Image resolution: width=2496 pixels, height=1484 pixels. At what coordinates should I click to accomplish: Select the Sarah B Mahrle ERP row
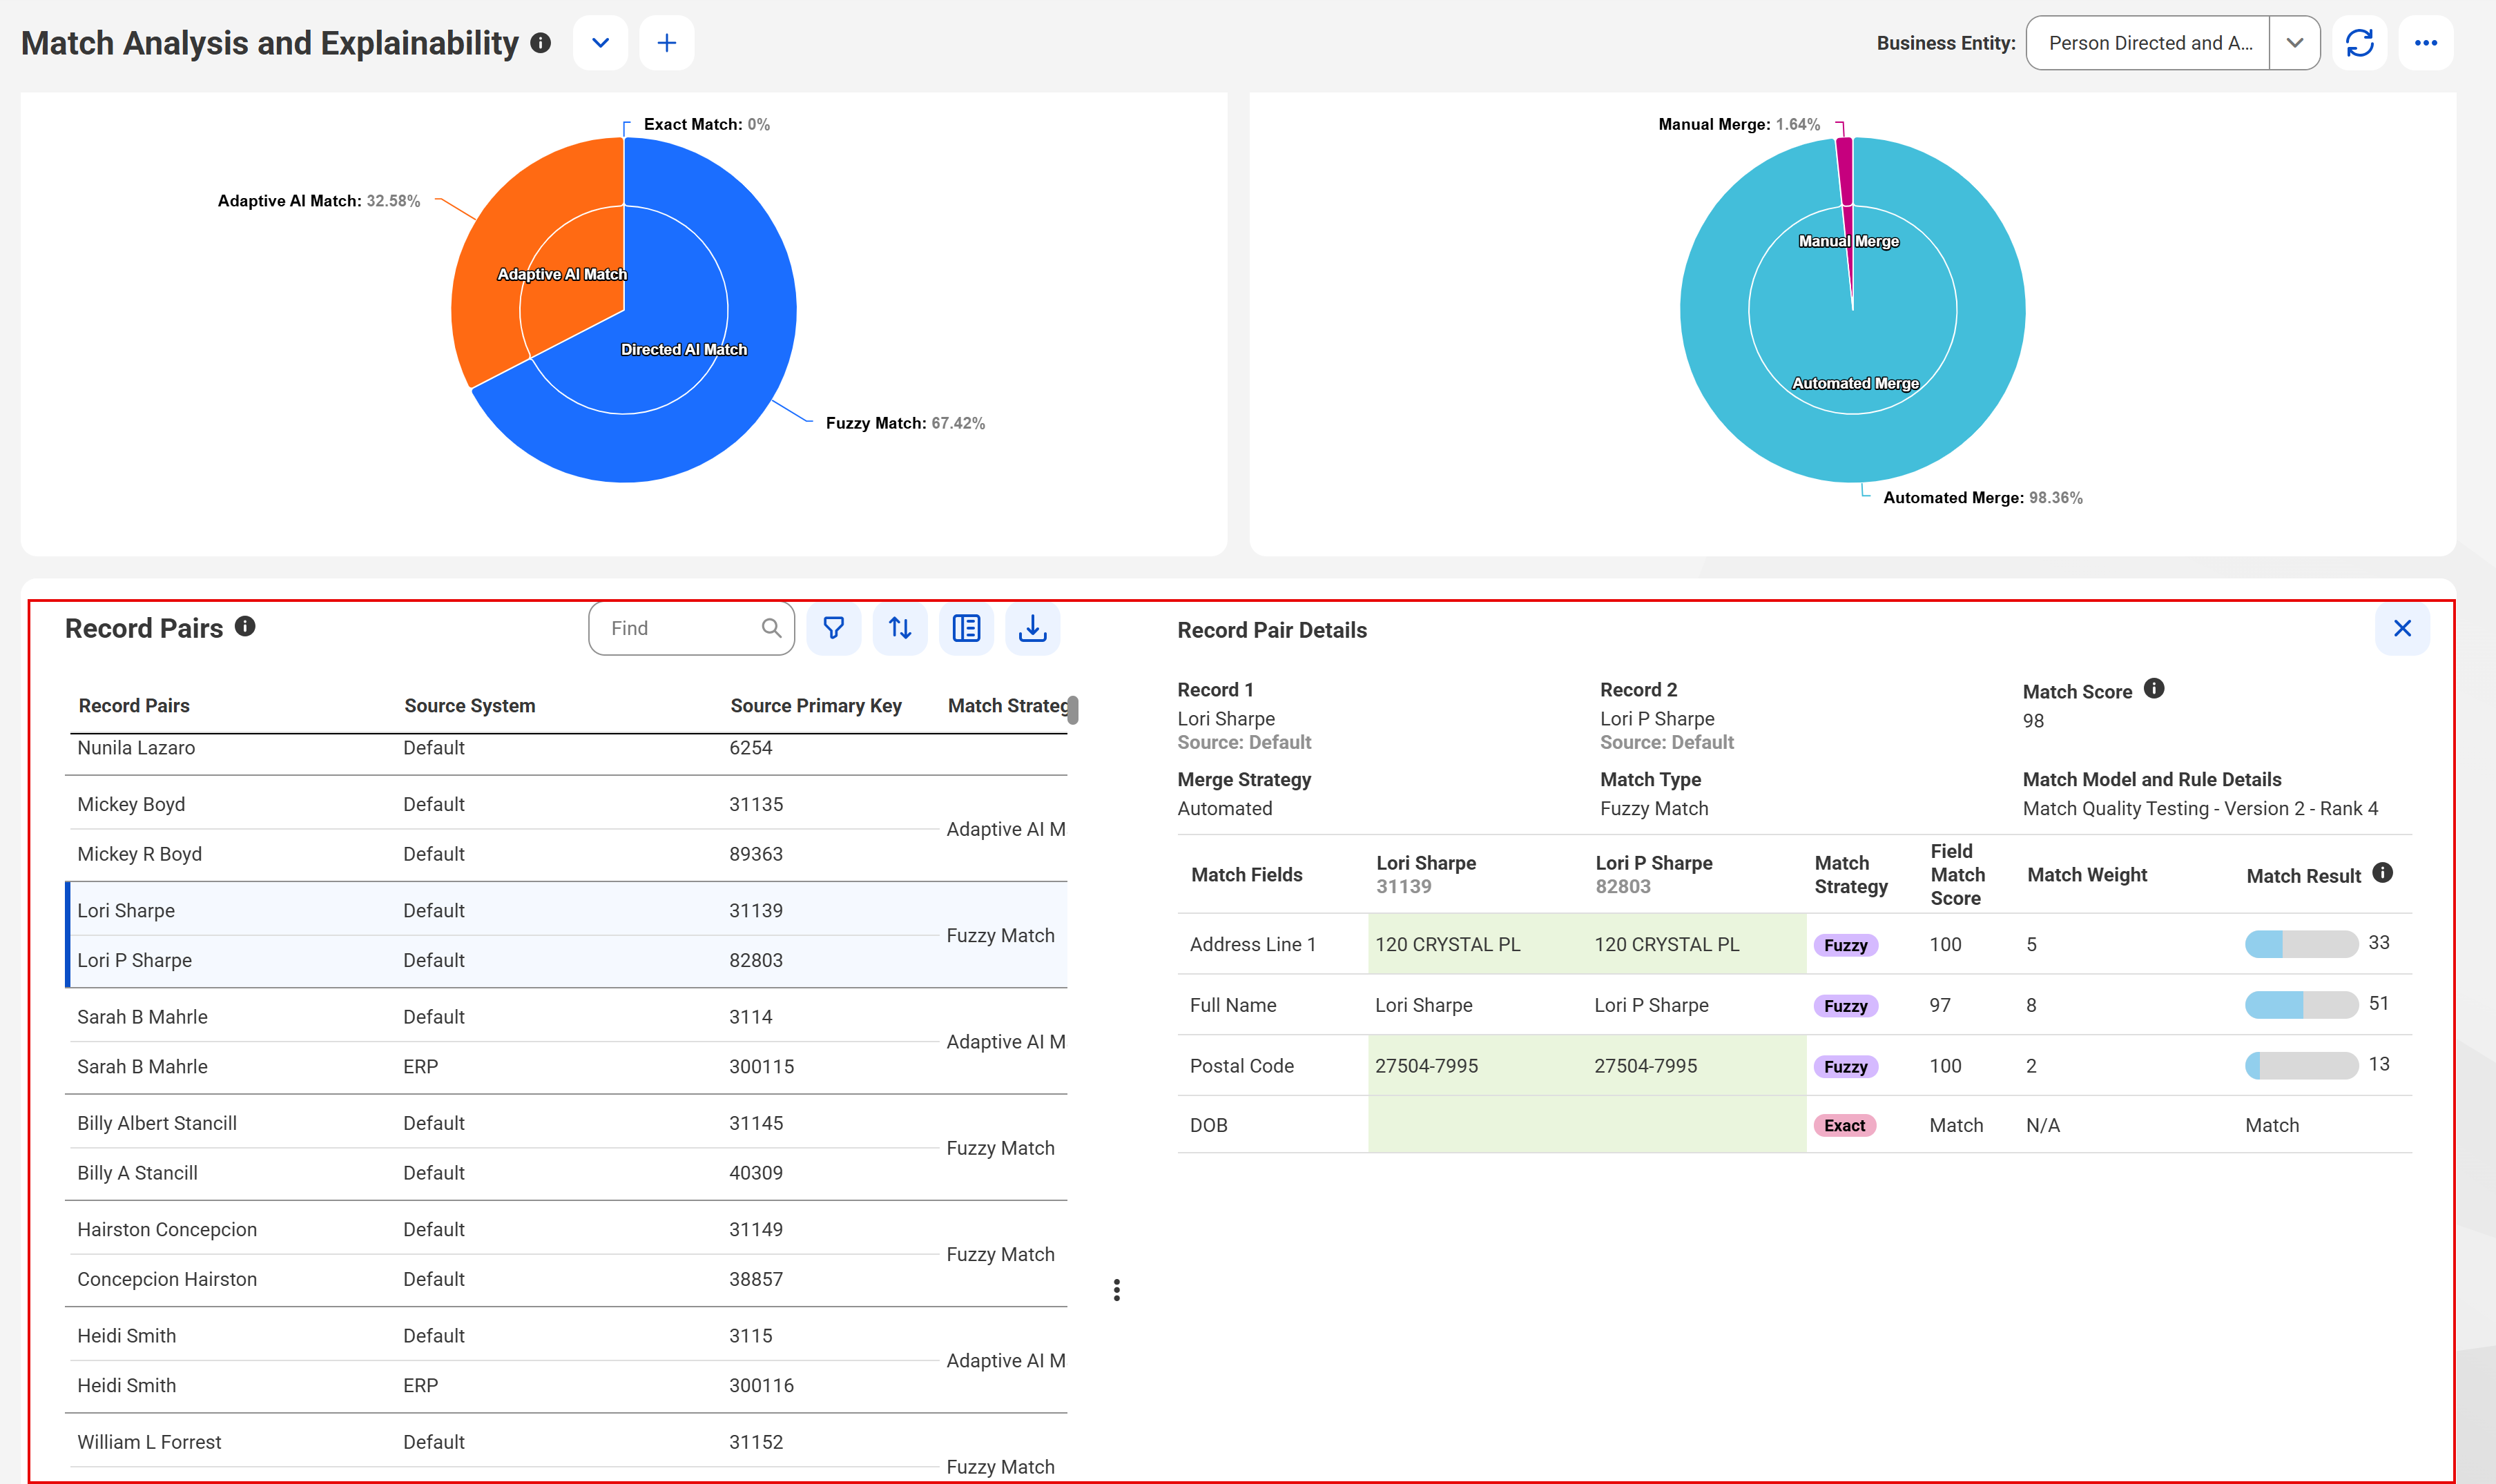click(504, 1067)
